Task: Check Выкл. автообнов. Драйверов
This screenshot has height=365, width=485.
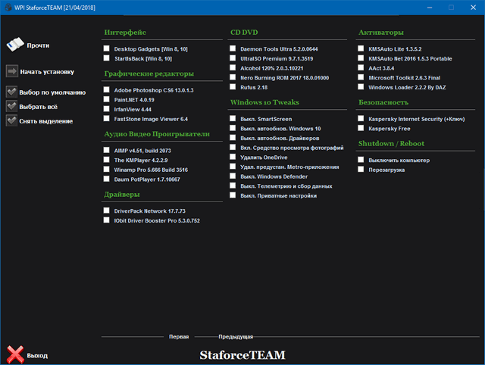Action: click(233, 138)
